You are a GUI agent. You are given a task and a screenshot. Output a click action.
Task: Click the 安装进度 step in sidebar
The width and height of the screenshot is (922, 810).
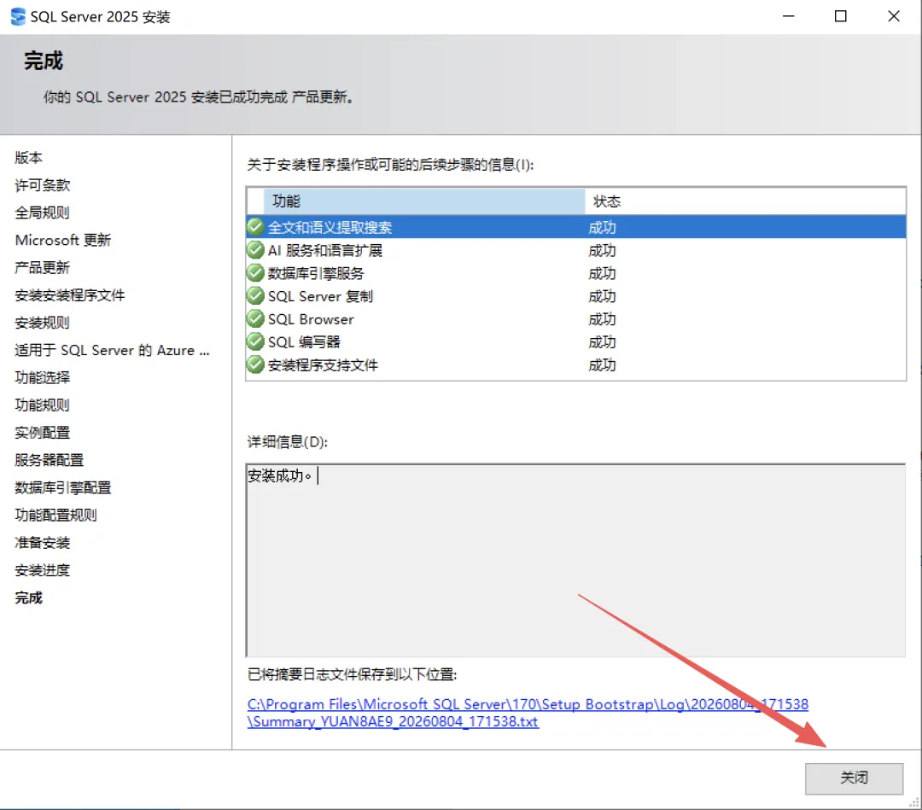pos(43,570)
